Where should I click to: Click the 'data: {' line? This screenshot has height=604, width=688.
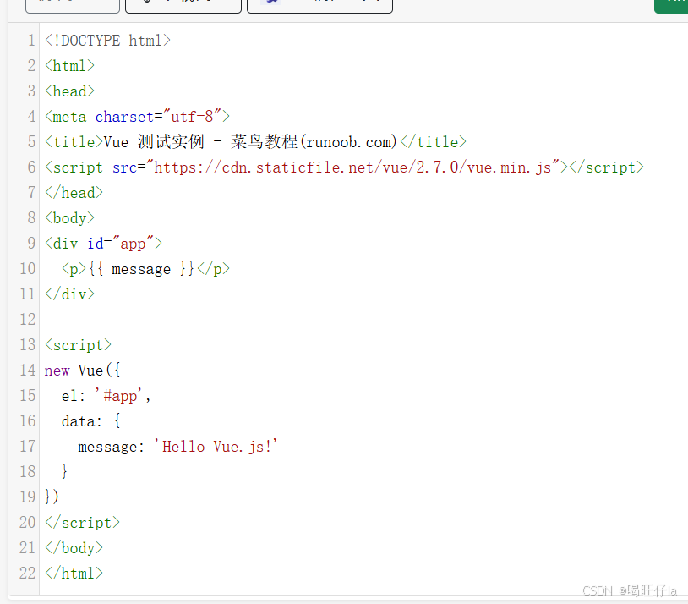(90, 421)
